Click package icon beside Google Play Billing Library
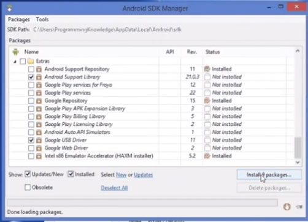Screen dimensions: 308x222 39,117
